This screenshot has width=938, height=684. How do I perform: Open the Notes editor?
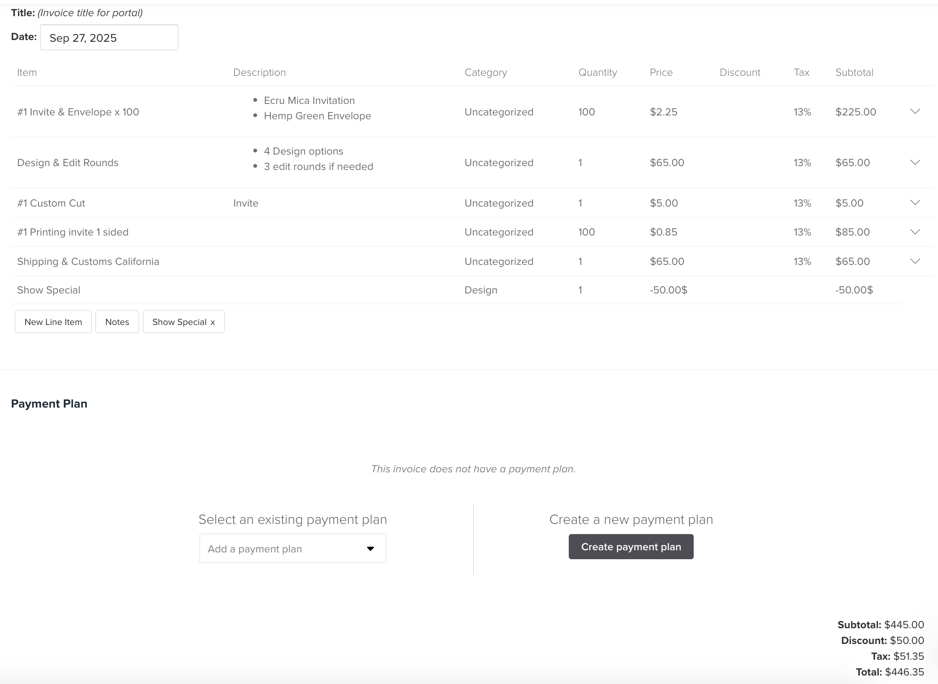(117, 322)
